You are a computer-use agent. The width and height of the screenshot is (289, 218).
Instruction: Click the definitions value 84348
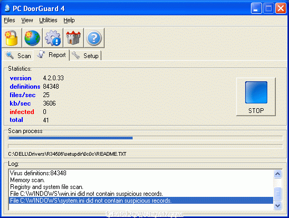[51, 87]
